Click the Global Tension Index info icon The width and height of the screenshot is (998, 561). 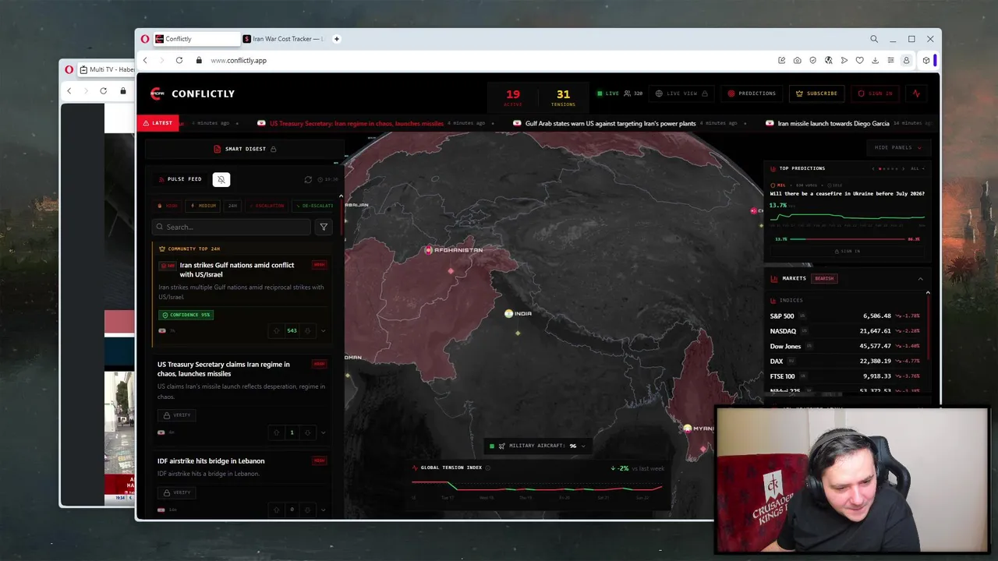pos(488,467)
